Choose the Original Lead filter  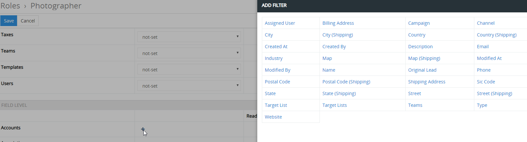coord(422,70)
